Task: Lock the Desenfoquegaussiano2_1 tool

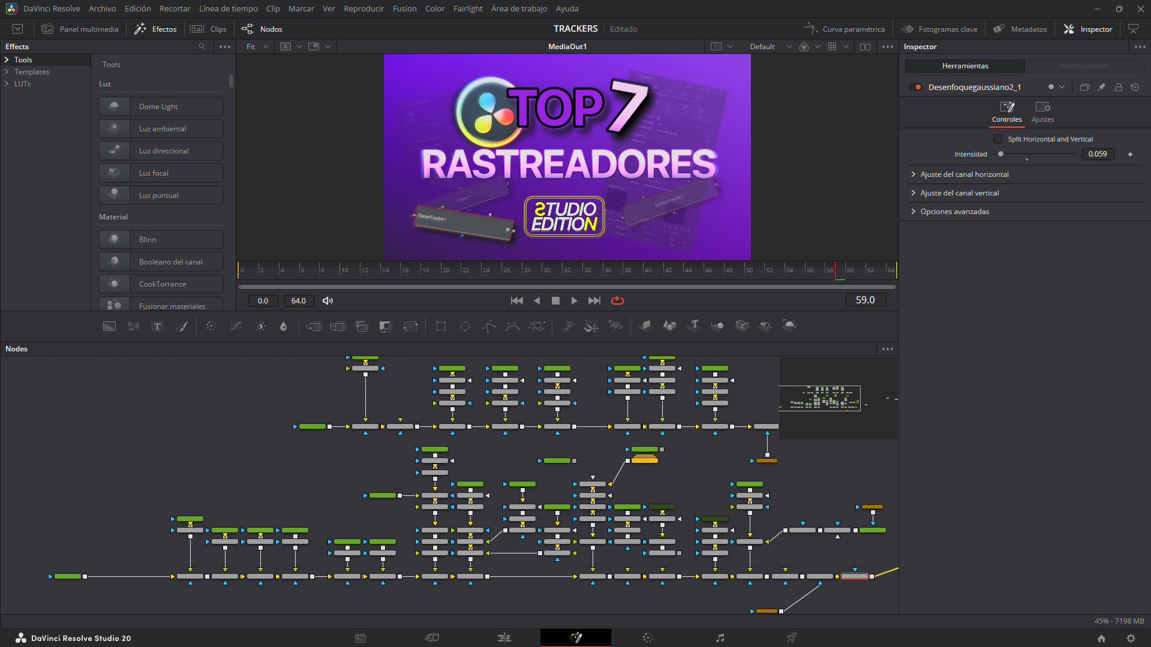Action: pos(1119,87)
